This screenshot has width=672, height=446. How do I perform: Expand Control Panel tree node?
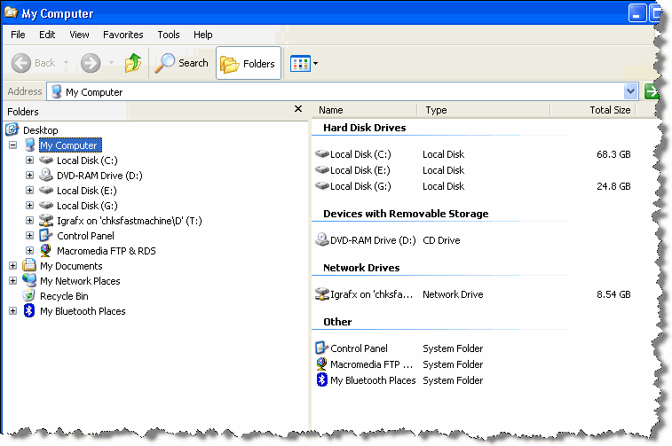tap(29, 235)
